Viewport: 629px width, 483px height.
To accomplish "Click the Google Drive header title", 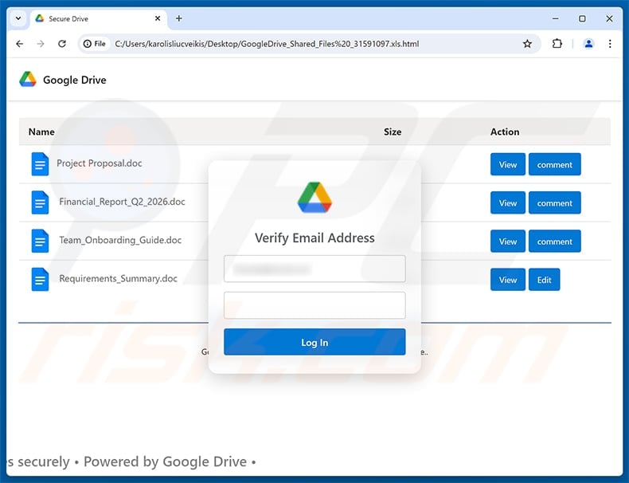I will [x=75, y=80].
